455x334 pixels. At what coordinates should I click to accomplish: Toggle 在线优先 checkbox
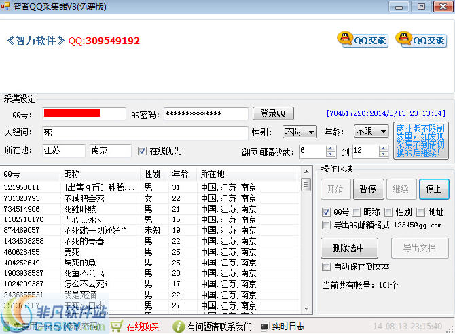pyautogui.click(x=142, y=151)
